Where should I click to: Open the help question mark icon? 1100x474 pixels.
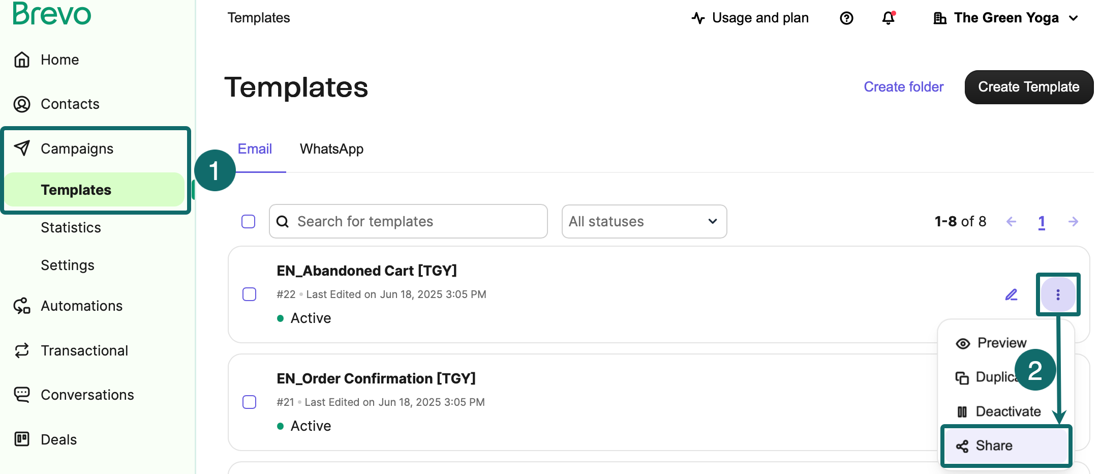tap(846, 18)
